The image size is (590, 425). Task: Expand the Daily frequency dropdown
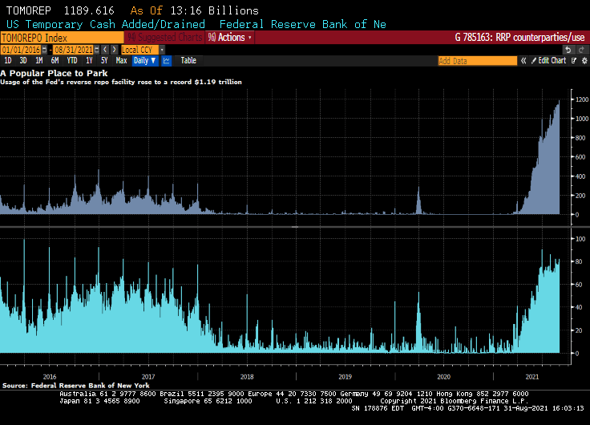[145, 61]
